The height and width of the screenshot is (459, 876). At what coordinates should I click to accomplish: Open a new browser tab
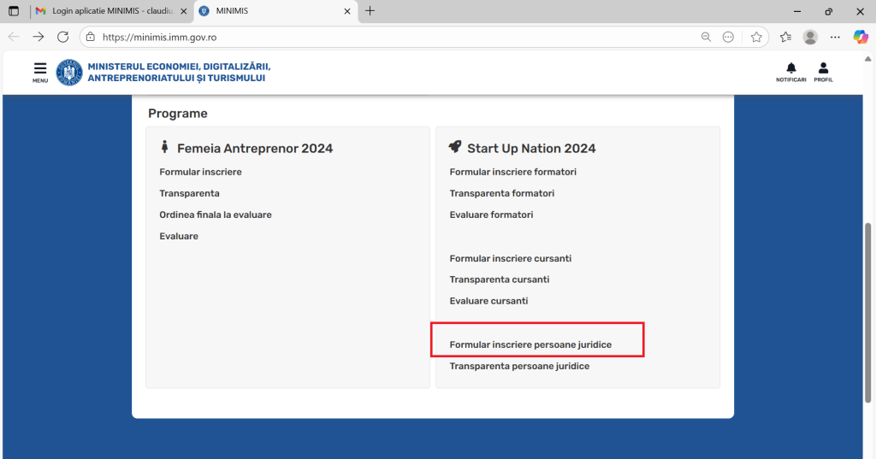370,11
